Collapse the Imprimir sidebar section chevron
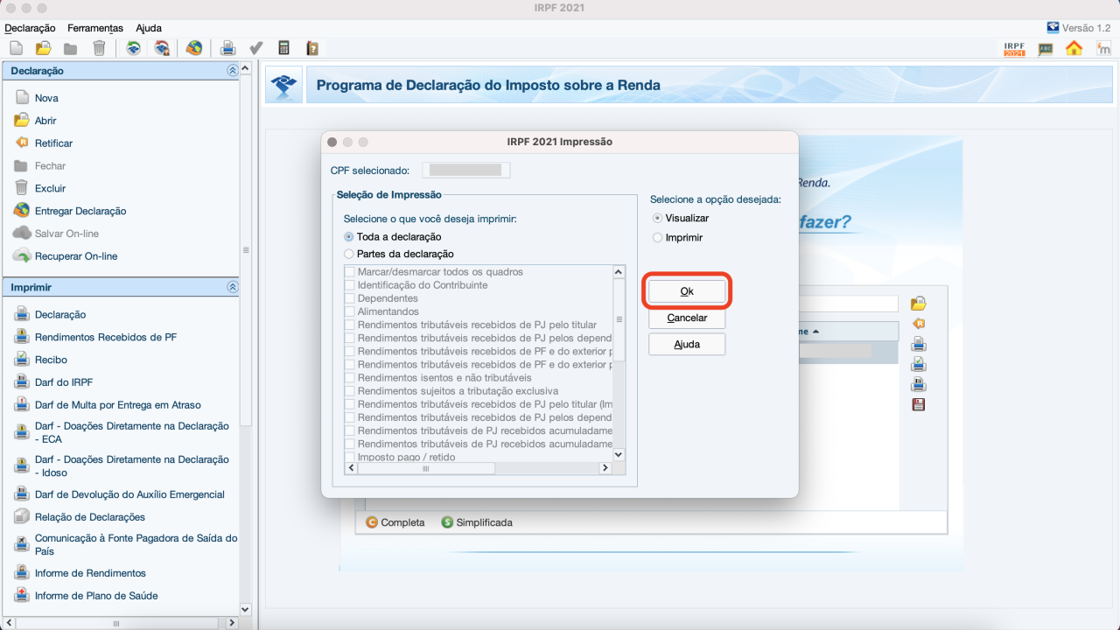The width and height of the screenshot is (1120, 630). (x=232, y=286)
